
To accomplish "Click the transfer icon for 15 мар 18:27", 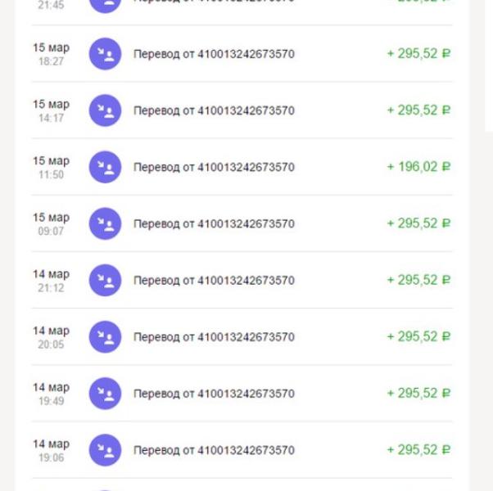I will pyautogui.click(x=105, y=54).
